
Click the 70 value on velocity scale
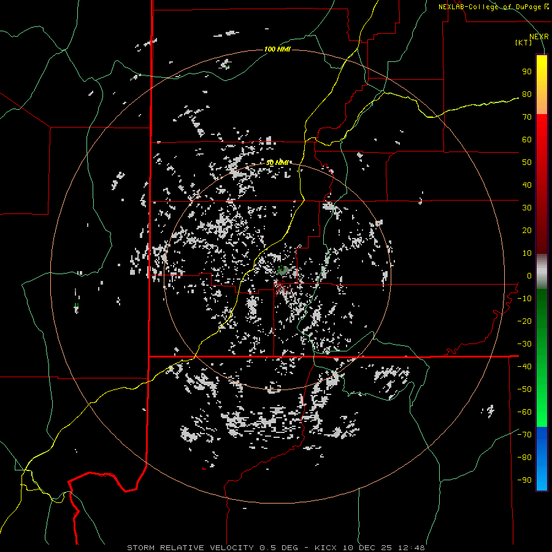(x=527, y=117)
